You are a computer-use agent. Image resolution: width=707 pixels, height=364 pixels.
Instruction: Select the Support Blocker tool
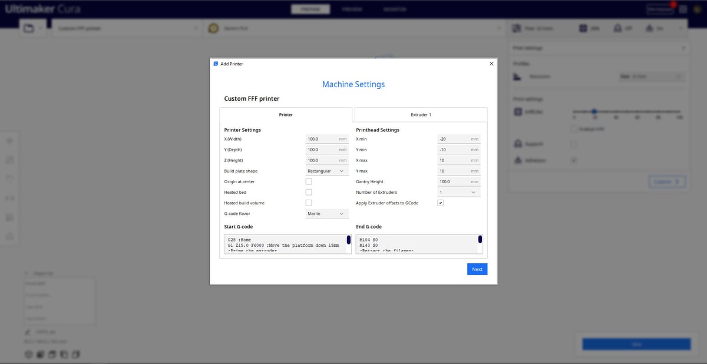click(9, 236)
